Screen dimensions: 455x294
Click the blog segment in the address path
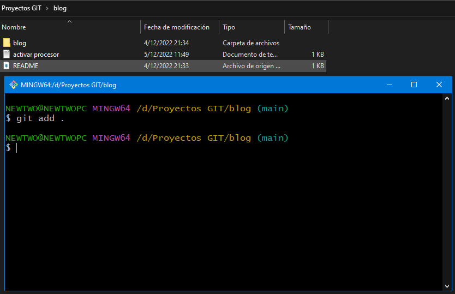(x=60, y=8)
